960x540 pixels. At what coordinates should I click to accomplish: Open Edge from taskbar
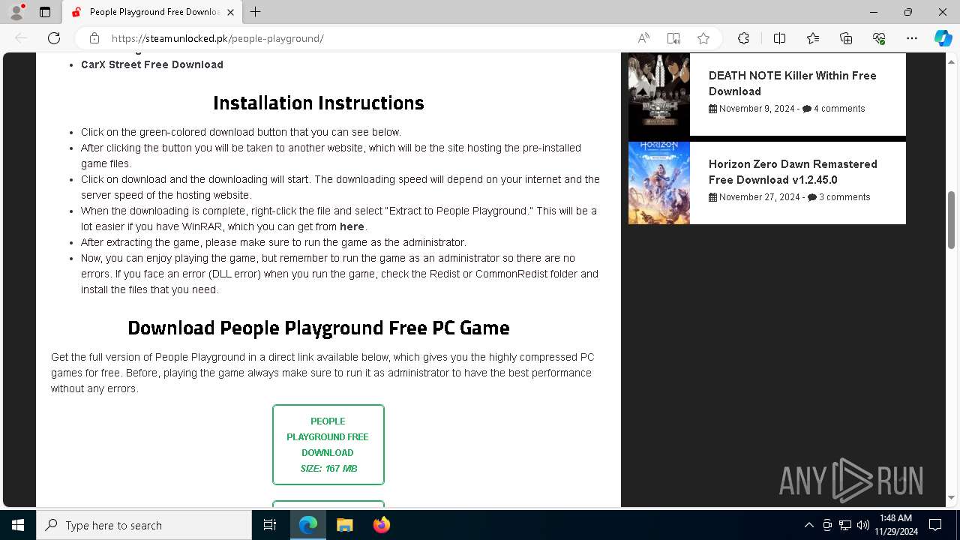(x=308, y=525)
